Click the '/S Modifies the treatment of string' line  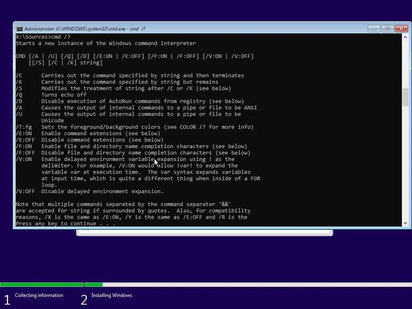tap(123, 88)
